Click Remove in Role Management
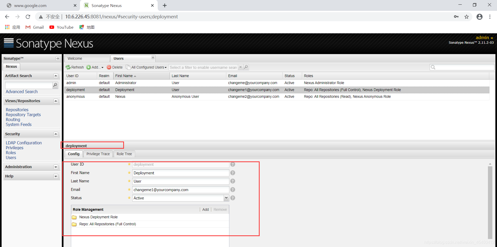Viewport: 497px width, 247px height. pos(220,209)
